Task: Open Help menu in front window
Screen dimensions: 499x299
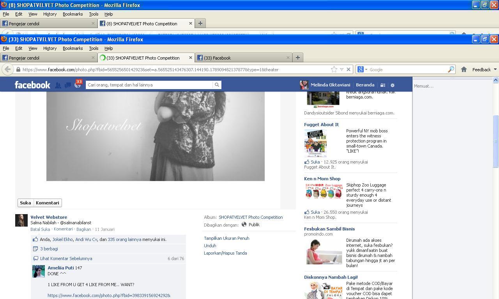Action: [109, 48]
